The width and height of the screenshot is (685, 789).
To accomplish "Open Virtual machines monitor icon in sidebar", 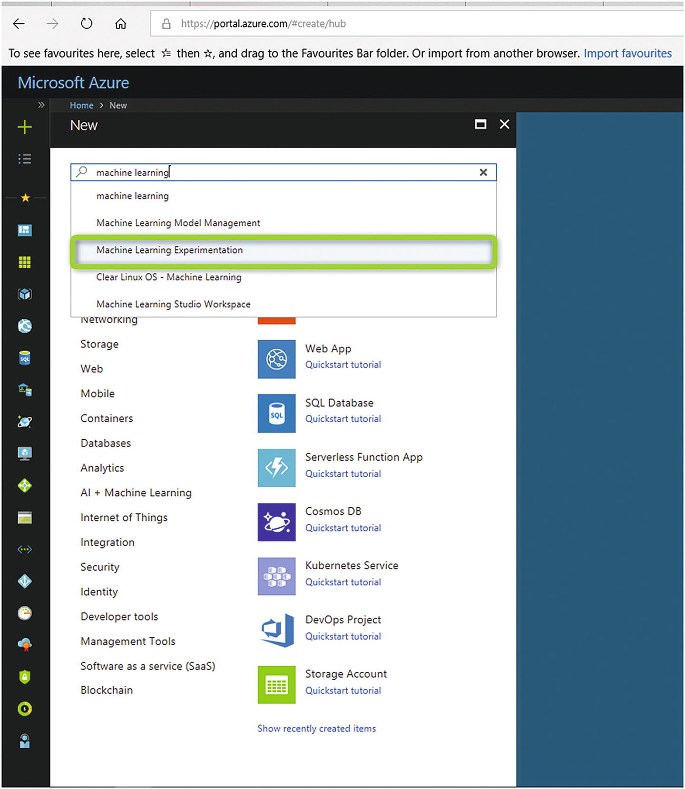I will pos(25,454).
